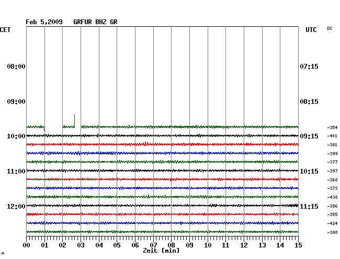Select DC offset value "-354"
Image resolution: width=340 pixels, height=259 pixels.
[x=332, y=127]
